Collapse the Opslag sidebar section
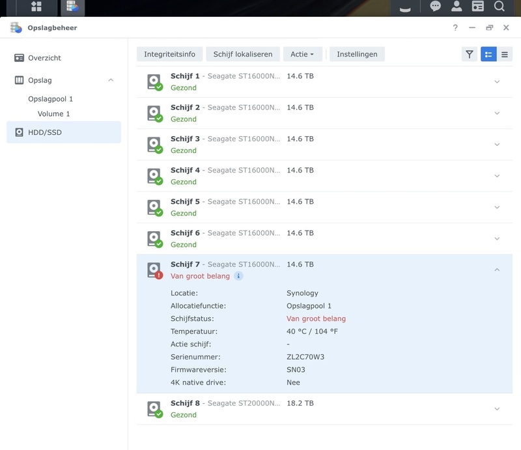Screen dimensions: 521x450 pos(111,80)
